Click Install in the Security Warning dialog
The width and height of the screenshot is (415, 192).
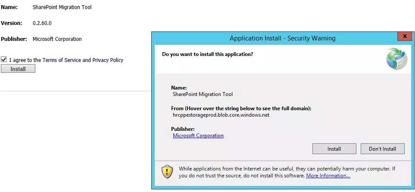click(x=334, y=149)
